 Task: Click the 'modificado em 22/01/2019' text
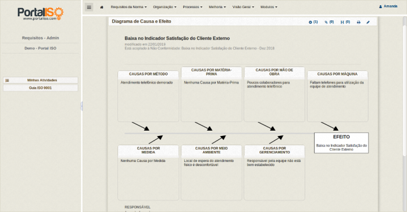(x=145, y=45)
